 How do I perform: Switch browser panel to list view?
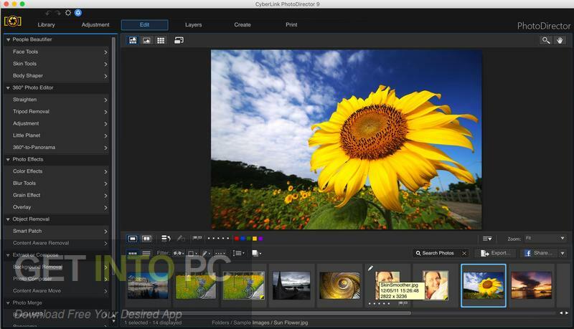pos(146,253)
